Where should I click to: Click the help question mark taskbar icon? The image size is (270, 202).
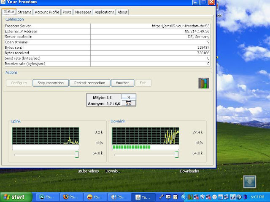click(x=175, y=197)
